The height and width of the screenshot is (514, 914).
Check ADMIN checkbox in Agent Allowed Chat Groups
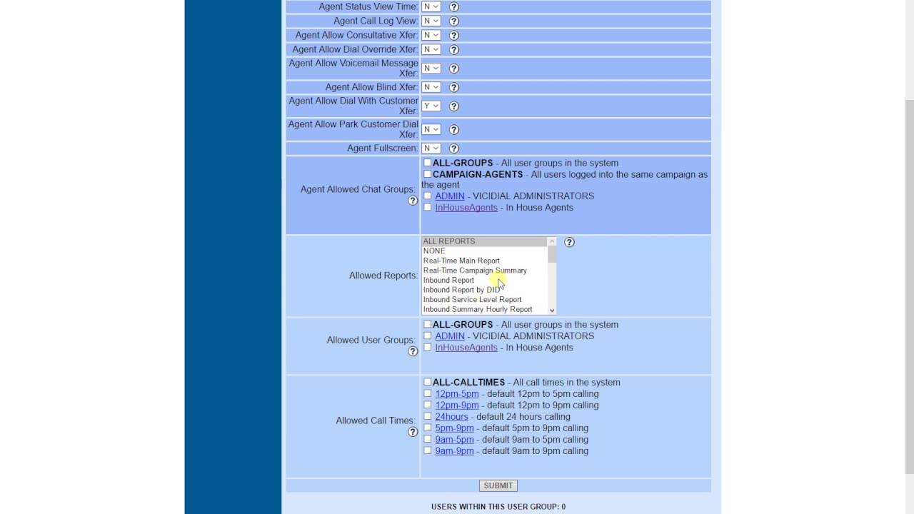tap(428, 196)
